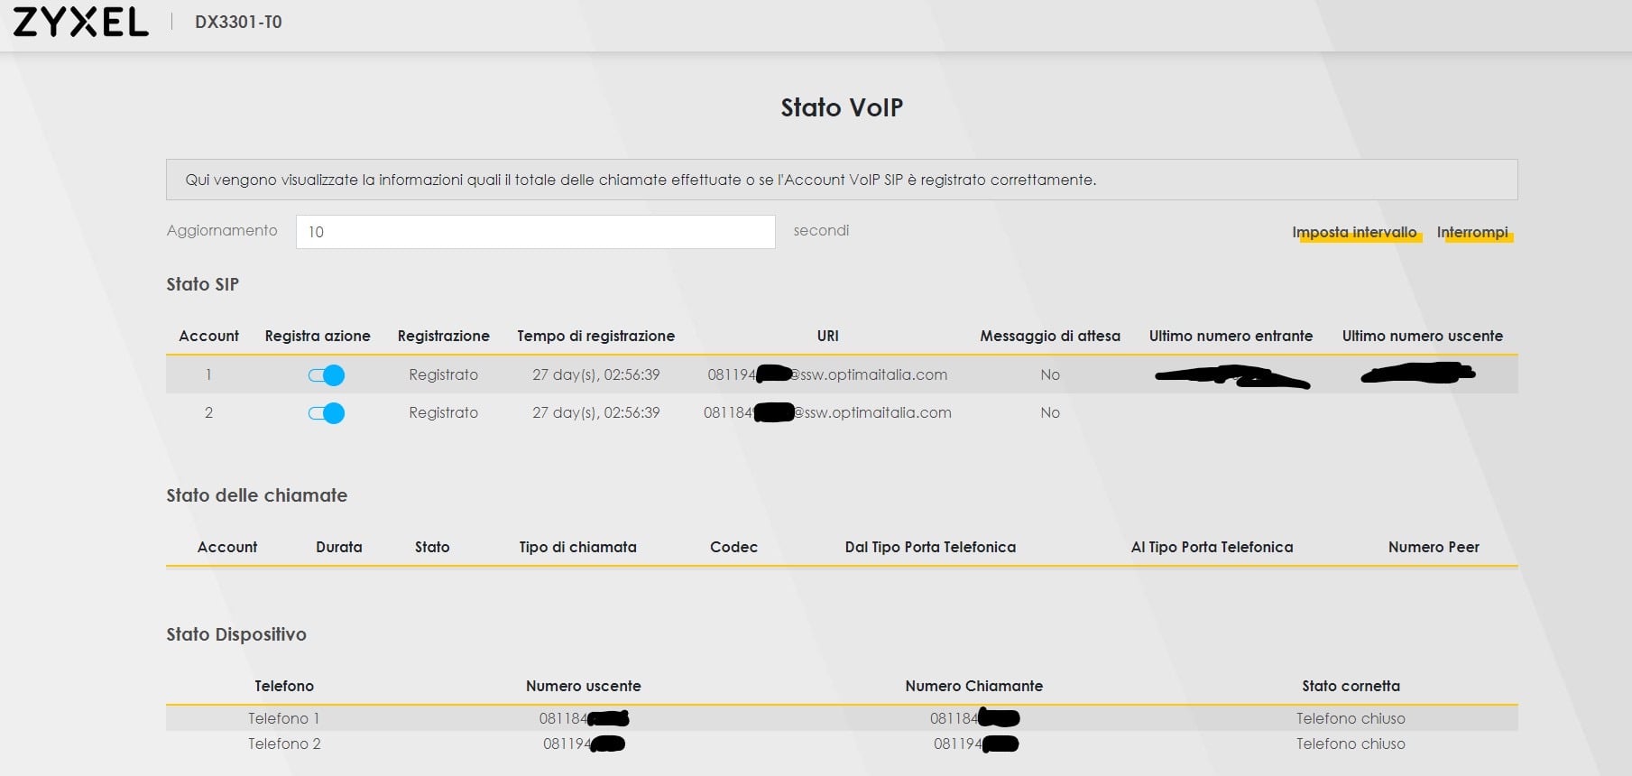
Task: Click the Zyxel logo
Action: pyautogui.click(x=80, y=22)
